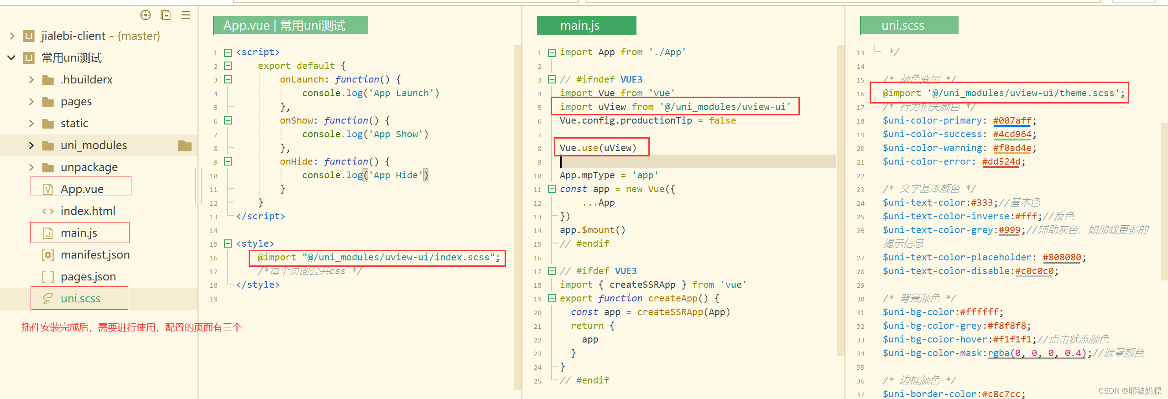Click the App.vue editor vertical scrollbar
1168x399 pixels.
(x=517, y=217)
